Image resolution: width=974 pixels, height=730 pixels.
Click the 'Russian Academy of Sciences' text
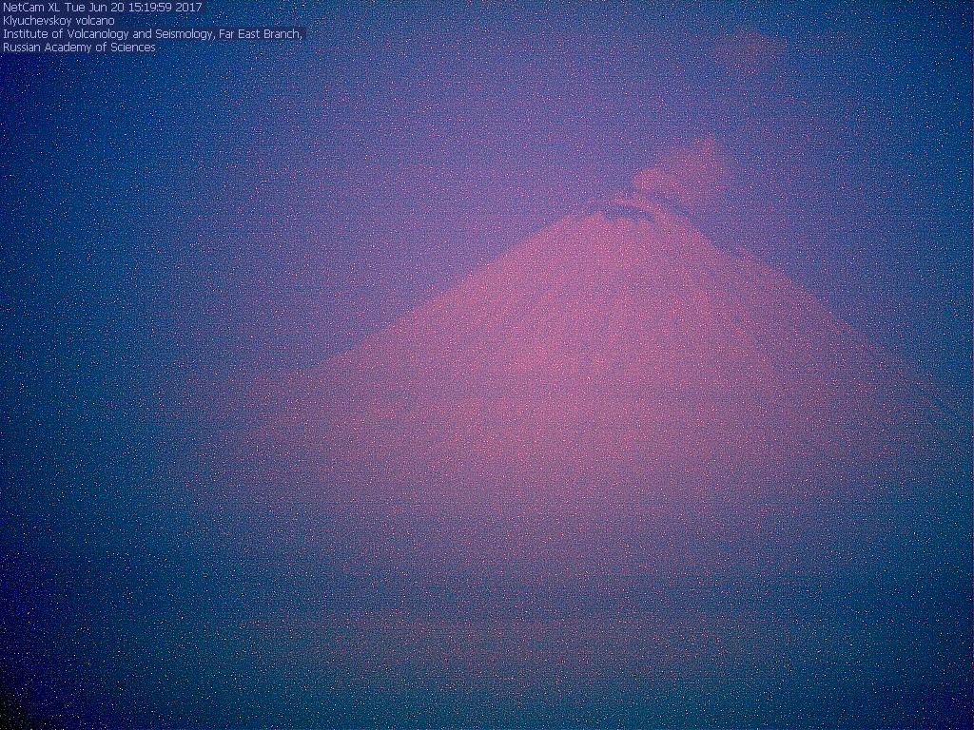coord(80,48)
